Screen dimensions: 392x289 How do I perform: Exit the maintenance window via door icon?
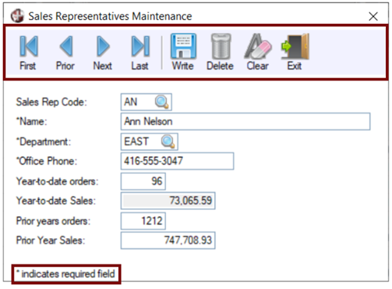(294, 53)
